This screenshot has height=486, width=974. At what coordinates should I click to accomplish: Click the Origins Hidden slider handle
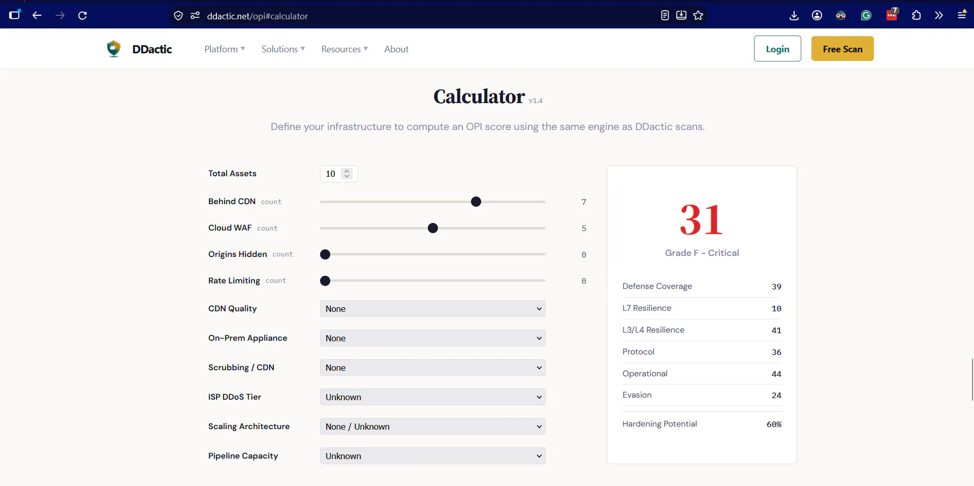tap(325, 254)
